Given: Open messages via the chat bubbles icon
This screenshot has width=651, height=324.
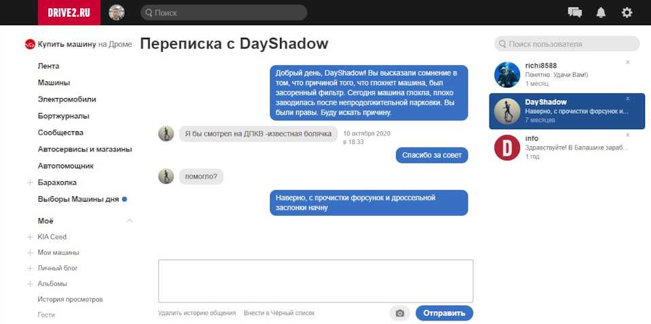Looking at the screenshot, I should [575, 12].
